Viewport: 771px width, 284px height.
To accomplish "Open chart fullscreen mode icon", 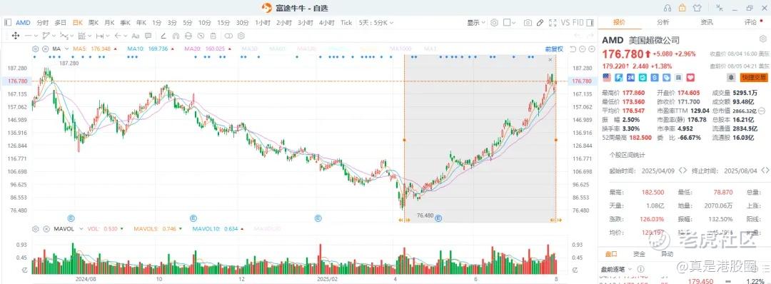I will (x=553, y=23).
